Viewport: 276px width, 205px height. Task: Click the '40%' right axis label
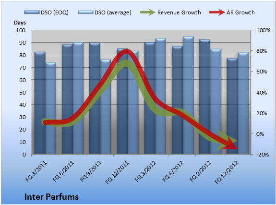(262, 93)
